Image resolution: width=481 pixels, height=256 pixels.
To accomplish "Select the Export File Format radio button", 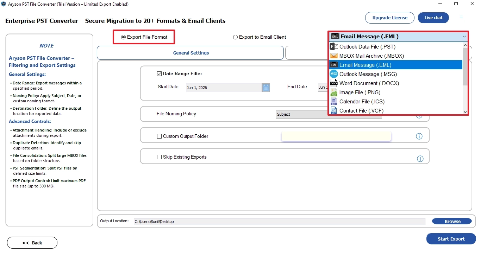I will (123, 37).
